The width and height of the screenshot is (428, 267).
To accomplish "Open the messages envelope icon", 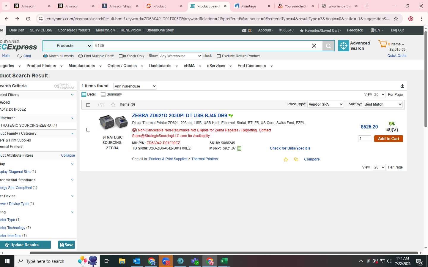I will pyautogui.click(x=244, y=30).
